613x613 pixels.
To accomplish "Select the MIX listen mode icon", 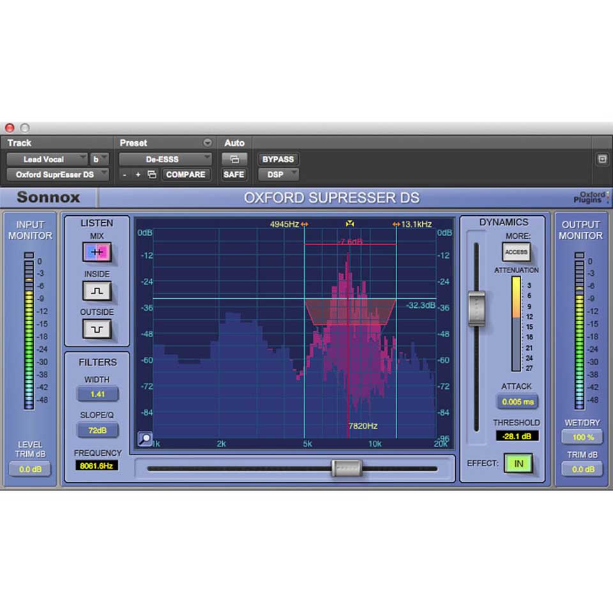I will [x=96, y=252].
